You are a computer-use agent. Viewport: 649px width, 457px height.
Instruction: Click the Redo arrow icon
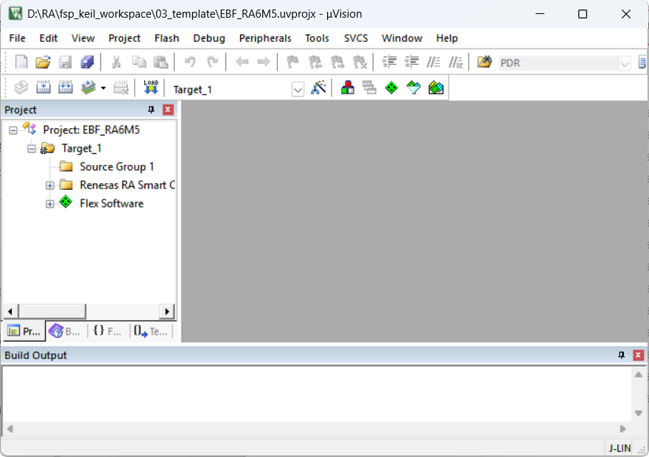coord(212,62)
